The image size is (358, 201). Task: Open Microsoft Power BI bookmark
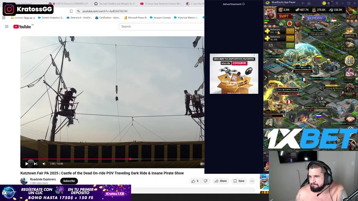[135, 18]
